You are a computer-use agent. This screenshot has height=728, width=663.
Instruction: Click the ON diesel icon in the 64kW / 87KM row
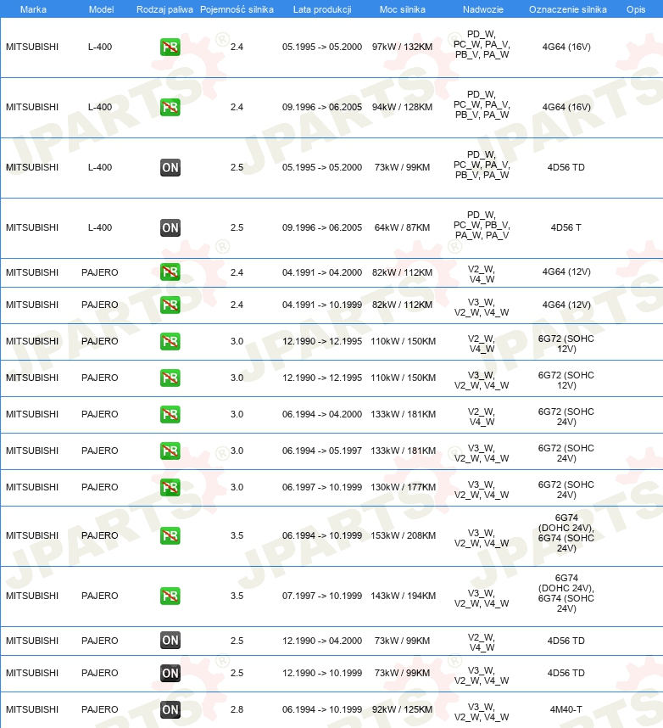point(170,228)
